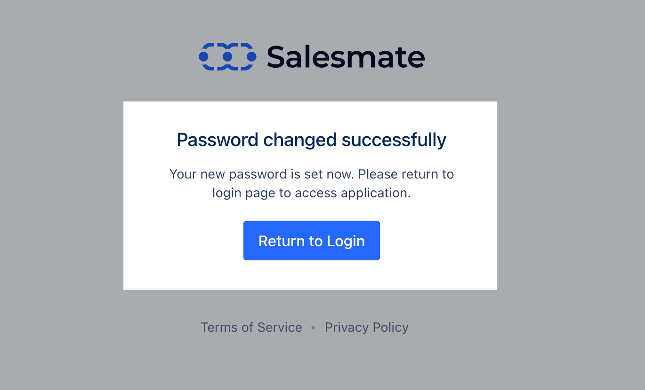Click the 'Password changed successfully' heading
645x390 pixels.
(x=312, y=140)
